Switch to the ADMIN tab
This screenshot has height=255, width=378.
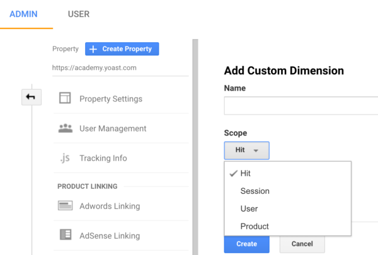pos(24,14)
